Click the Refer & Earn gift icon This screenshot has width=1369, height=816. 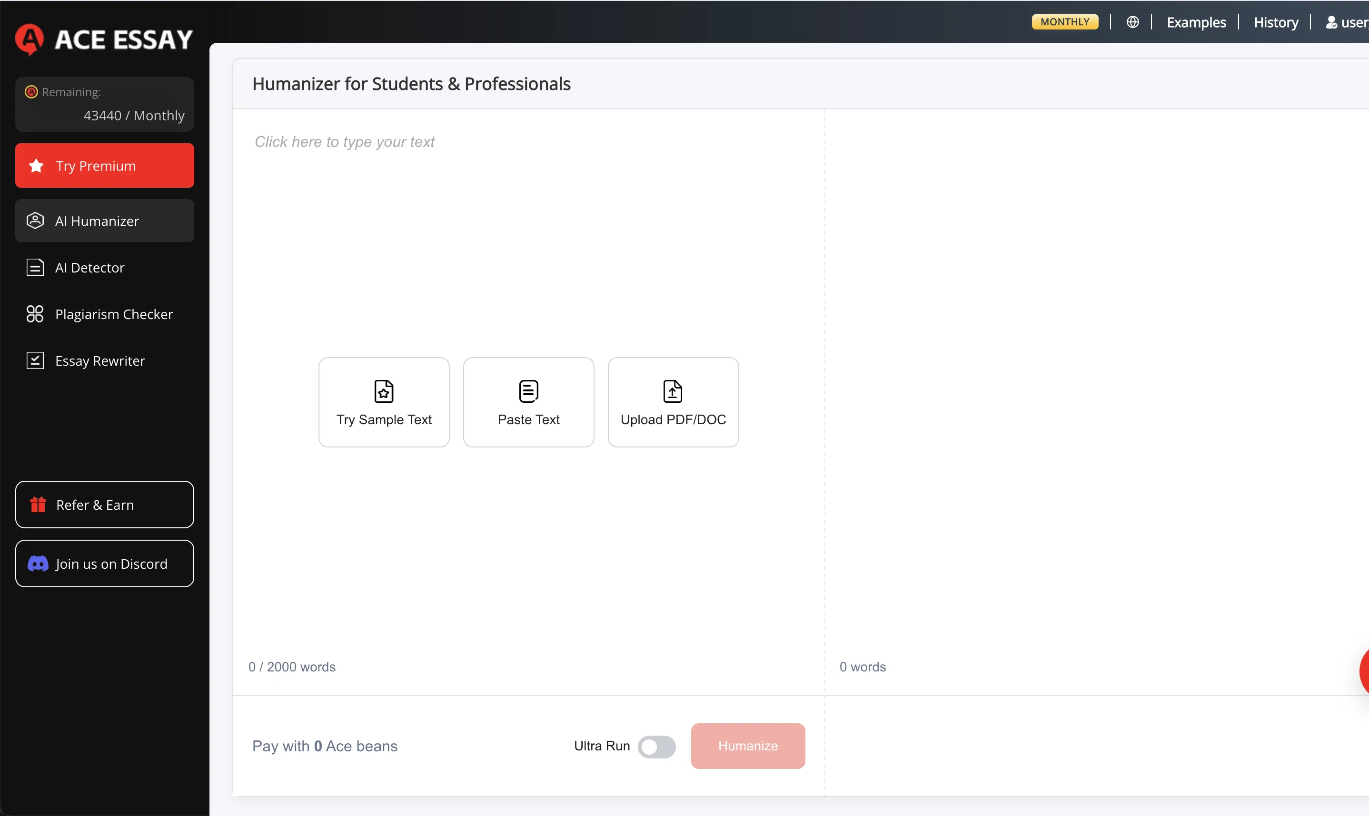[38, 504]
